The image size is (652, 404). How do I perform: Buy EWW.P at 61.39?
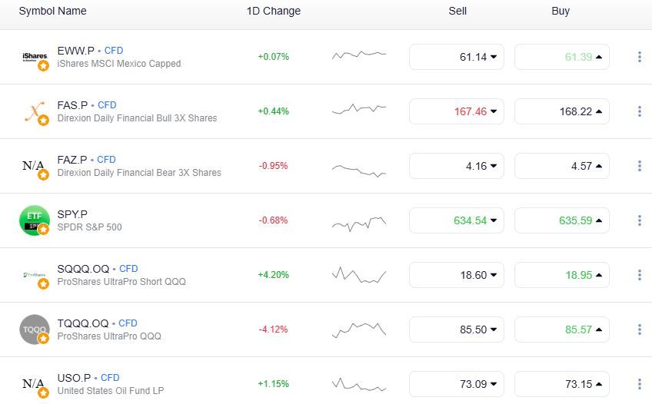pos(562,57)
